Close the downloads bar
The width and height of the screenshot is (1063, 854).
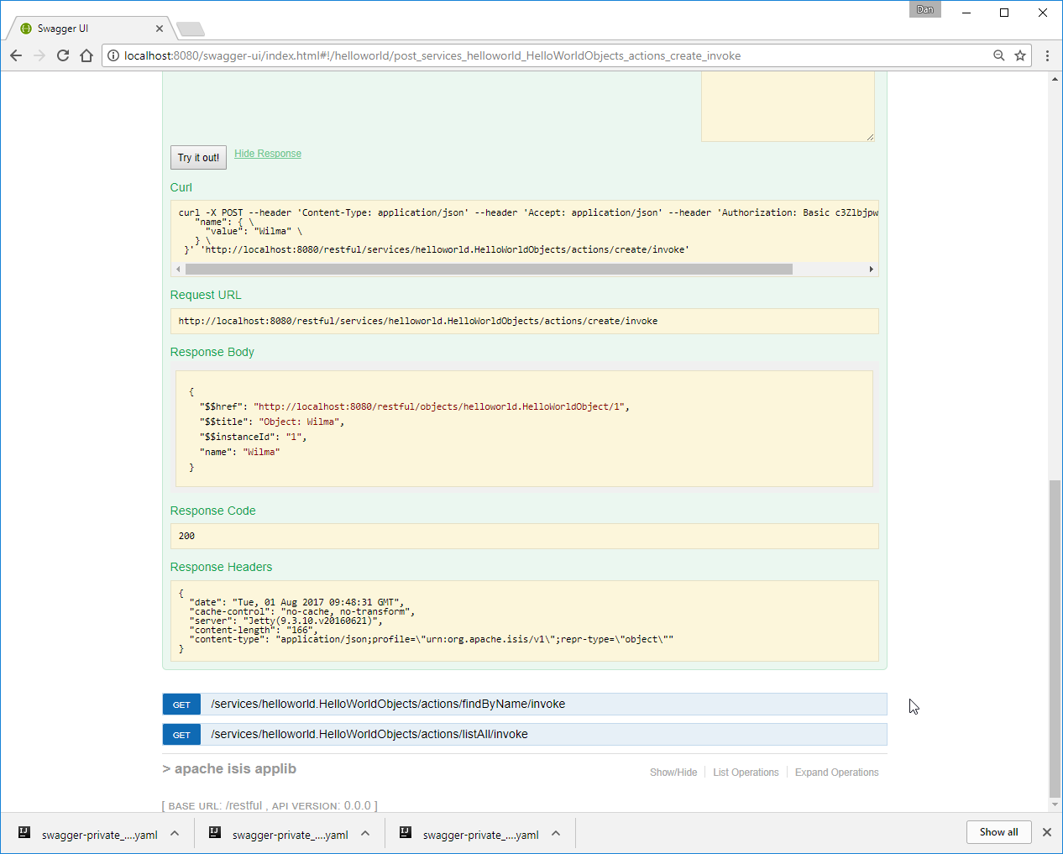click(x=1046, y=832)
